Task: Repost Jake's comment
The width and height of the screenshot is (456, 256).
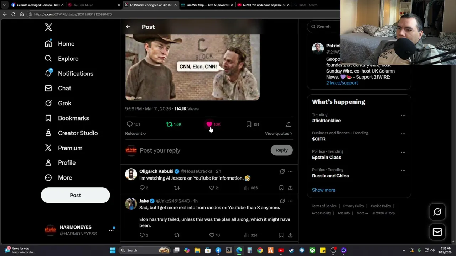Action: [x=177, y=235]
